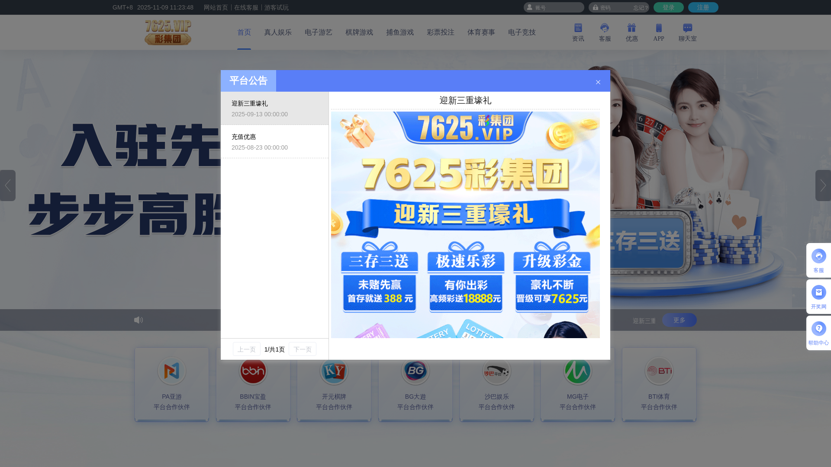Screen dimensions: 831x467
Task: Go to next banner slide arrow
Action: tap(823, 186)
